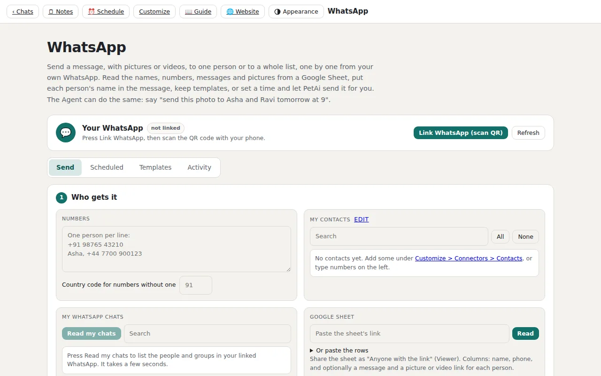The height and width of the screenshot is (376, 601).
Task: Expand the Or paste the rows section
Action: pos(339,351)
